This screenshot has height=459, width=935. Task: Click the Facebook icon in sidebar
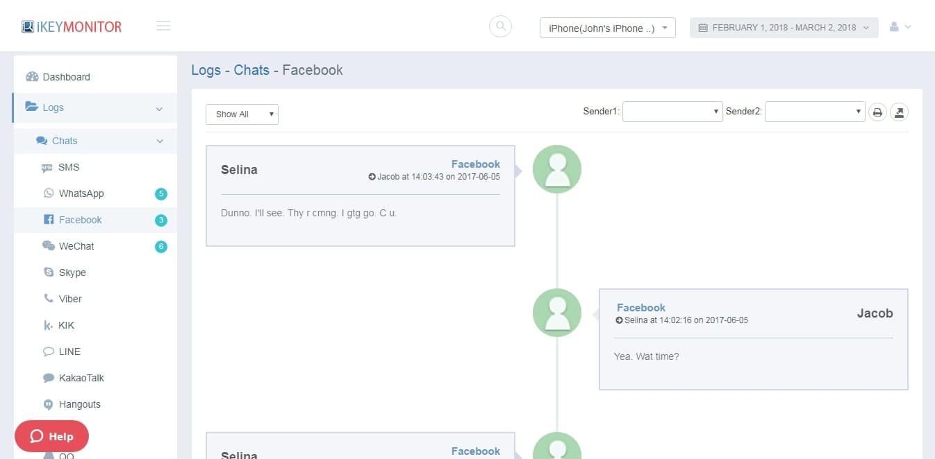[48, 220]
